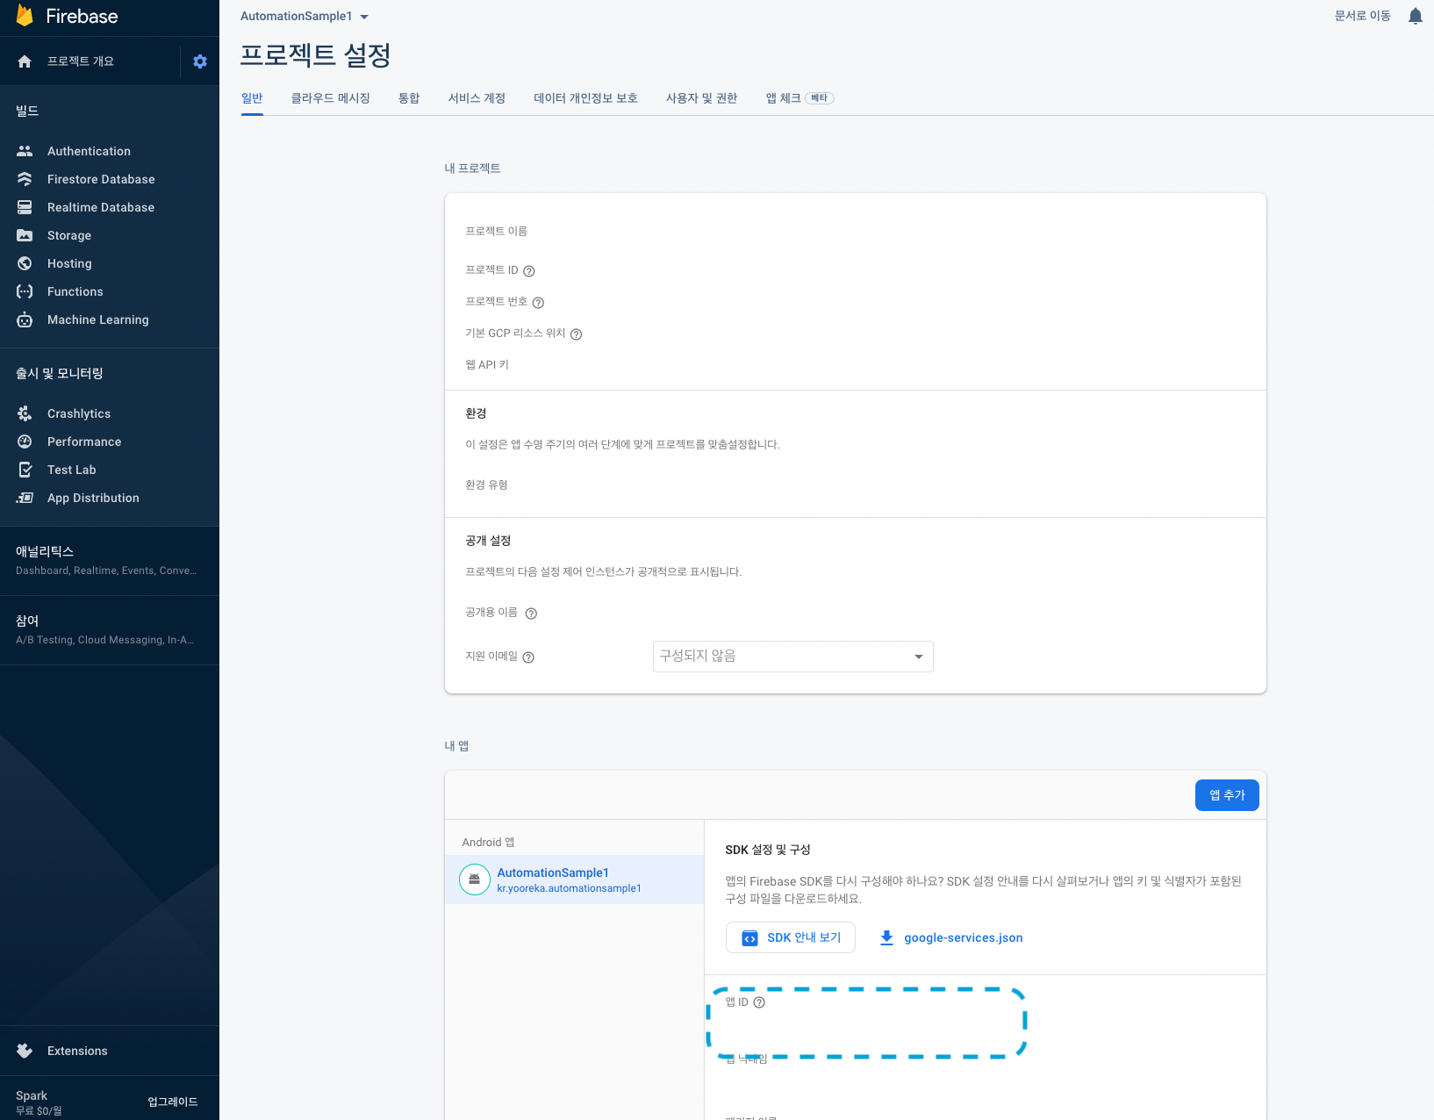Click help icon next to 공개용 이름

531,614
